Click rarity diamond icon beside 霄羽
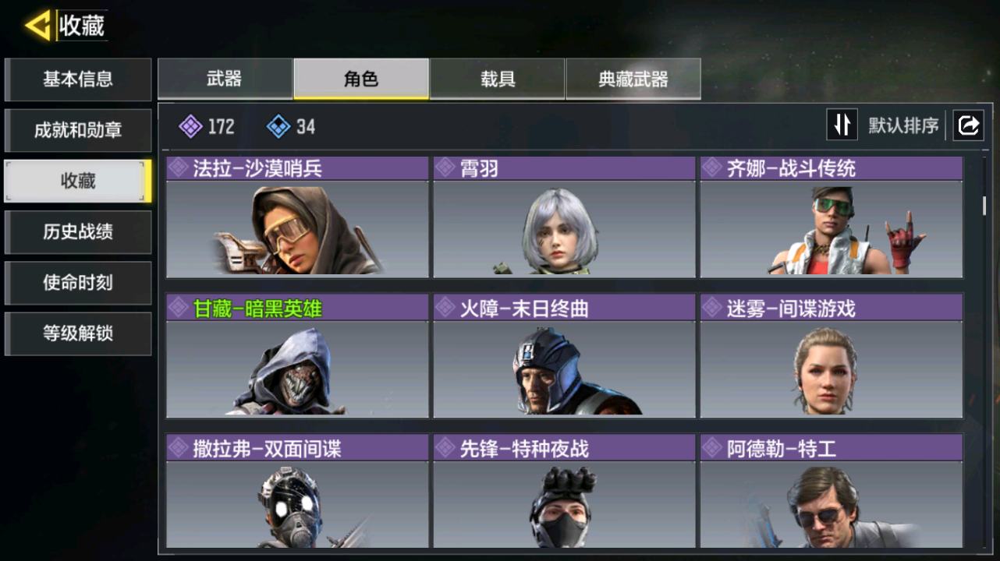Image resolution: width=1000 pixels, height=561 pixels. (445, 168)
